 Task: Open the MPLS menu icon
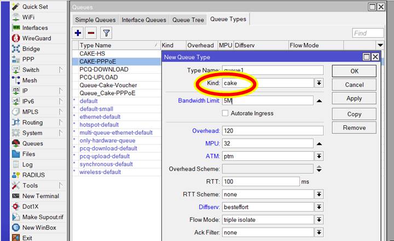click(x=16, y=112)
